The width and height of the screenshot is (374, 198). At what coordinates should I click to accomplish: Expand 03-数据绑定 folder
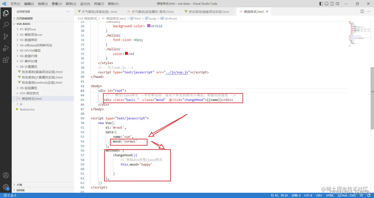click(43, 40)
